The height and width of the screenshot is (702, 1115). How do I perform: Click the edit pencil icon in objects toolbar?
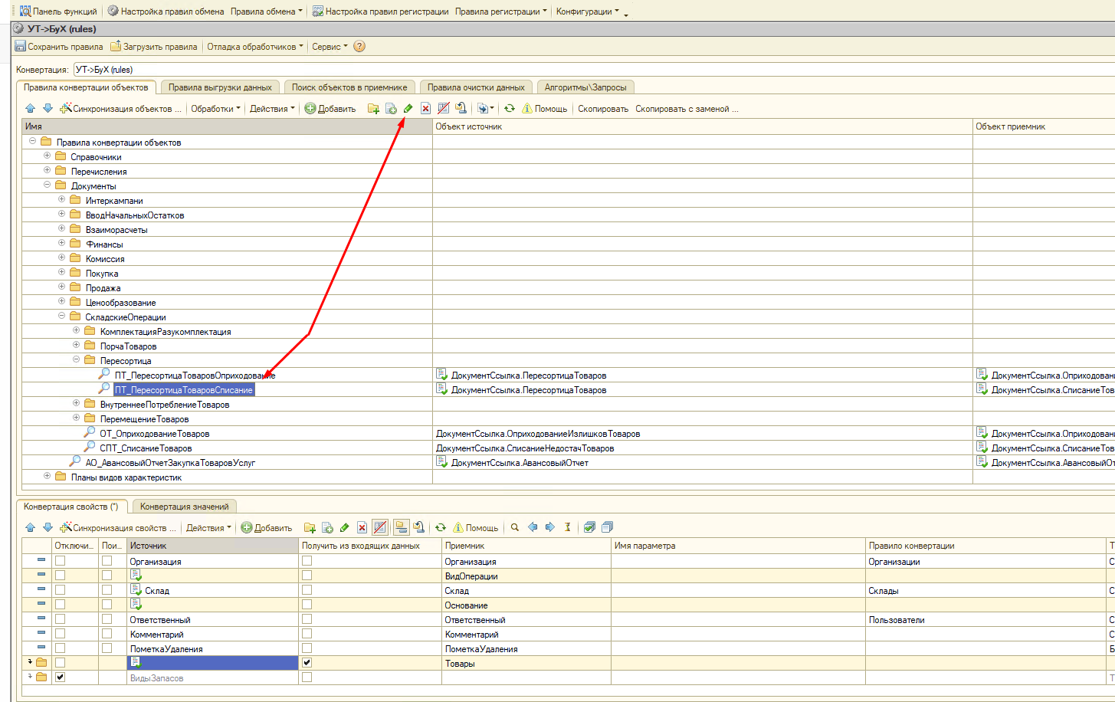click(408, 109)
